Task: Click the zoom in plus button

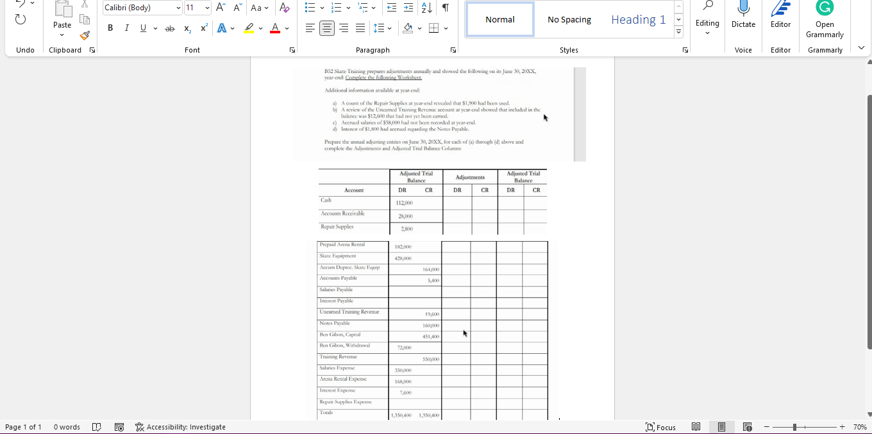Action: point(843,427)
